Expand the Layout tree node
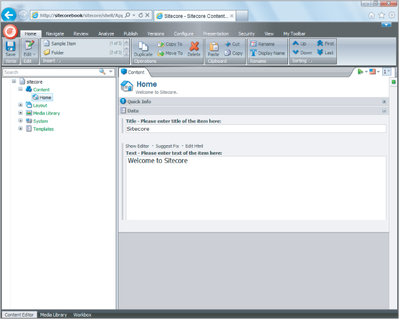Image resolution: width=399 pixels, height=319 pixels. coord(21,105)
